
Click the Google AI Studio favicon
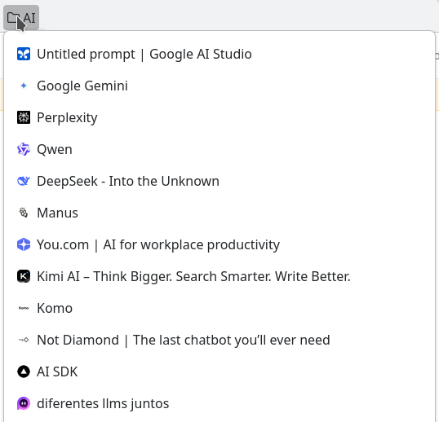point(24,54)
